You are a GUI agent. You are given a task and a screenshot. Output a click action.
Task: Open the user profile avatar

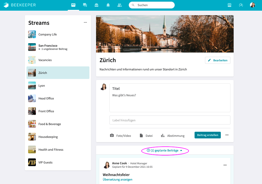pos(252,5)
